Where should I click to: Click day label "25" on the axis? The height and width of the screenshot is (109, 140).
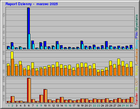click(x=107, y=106)
